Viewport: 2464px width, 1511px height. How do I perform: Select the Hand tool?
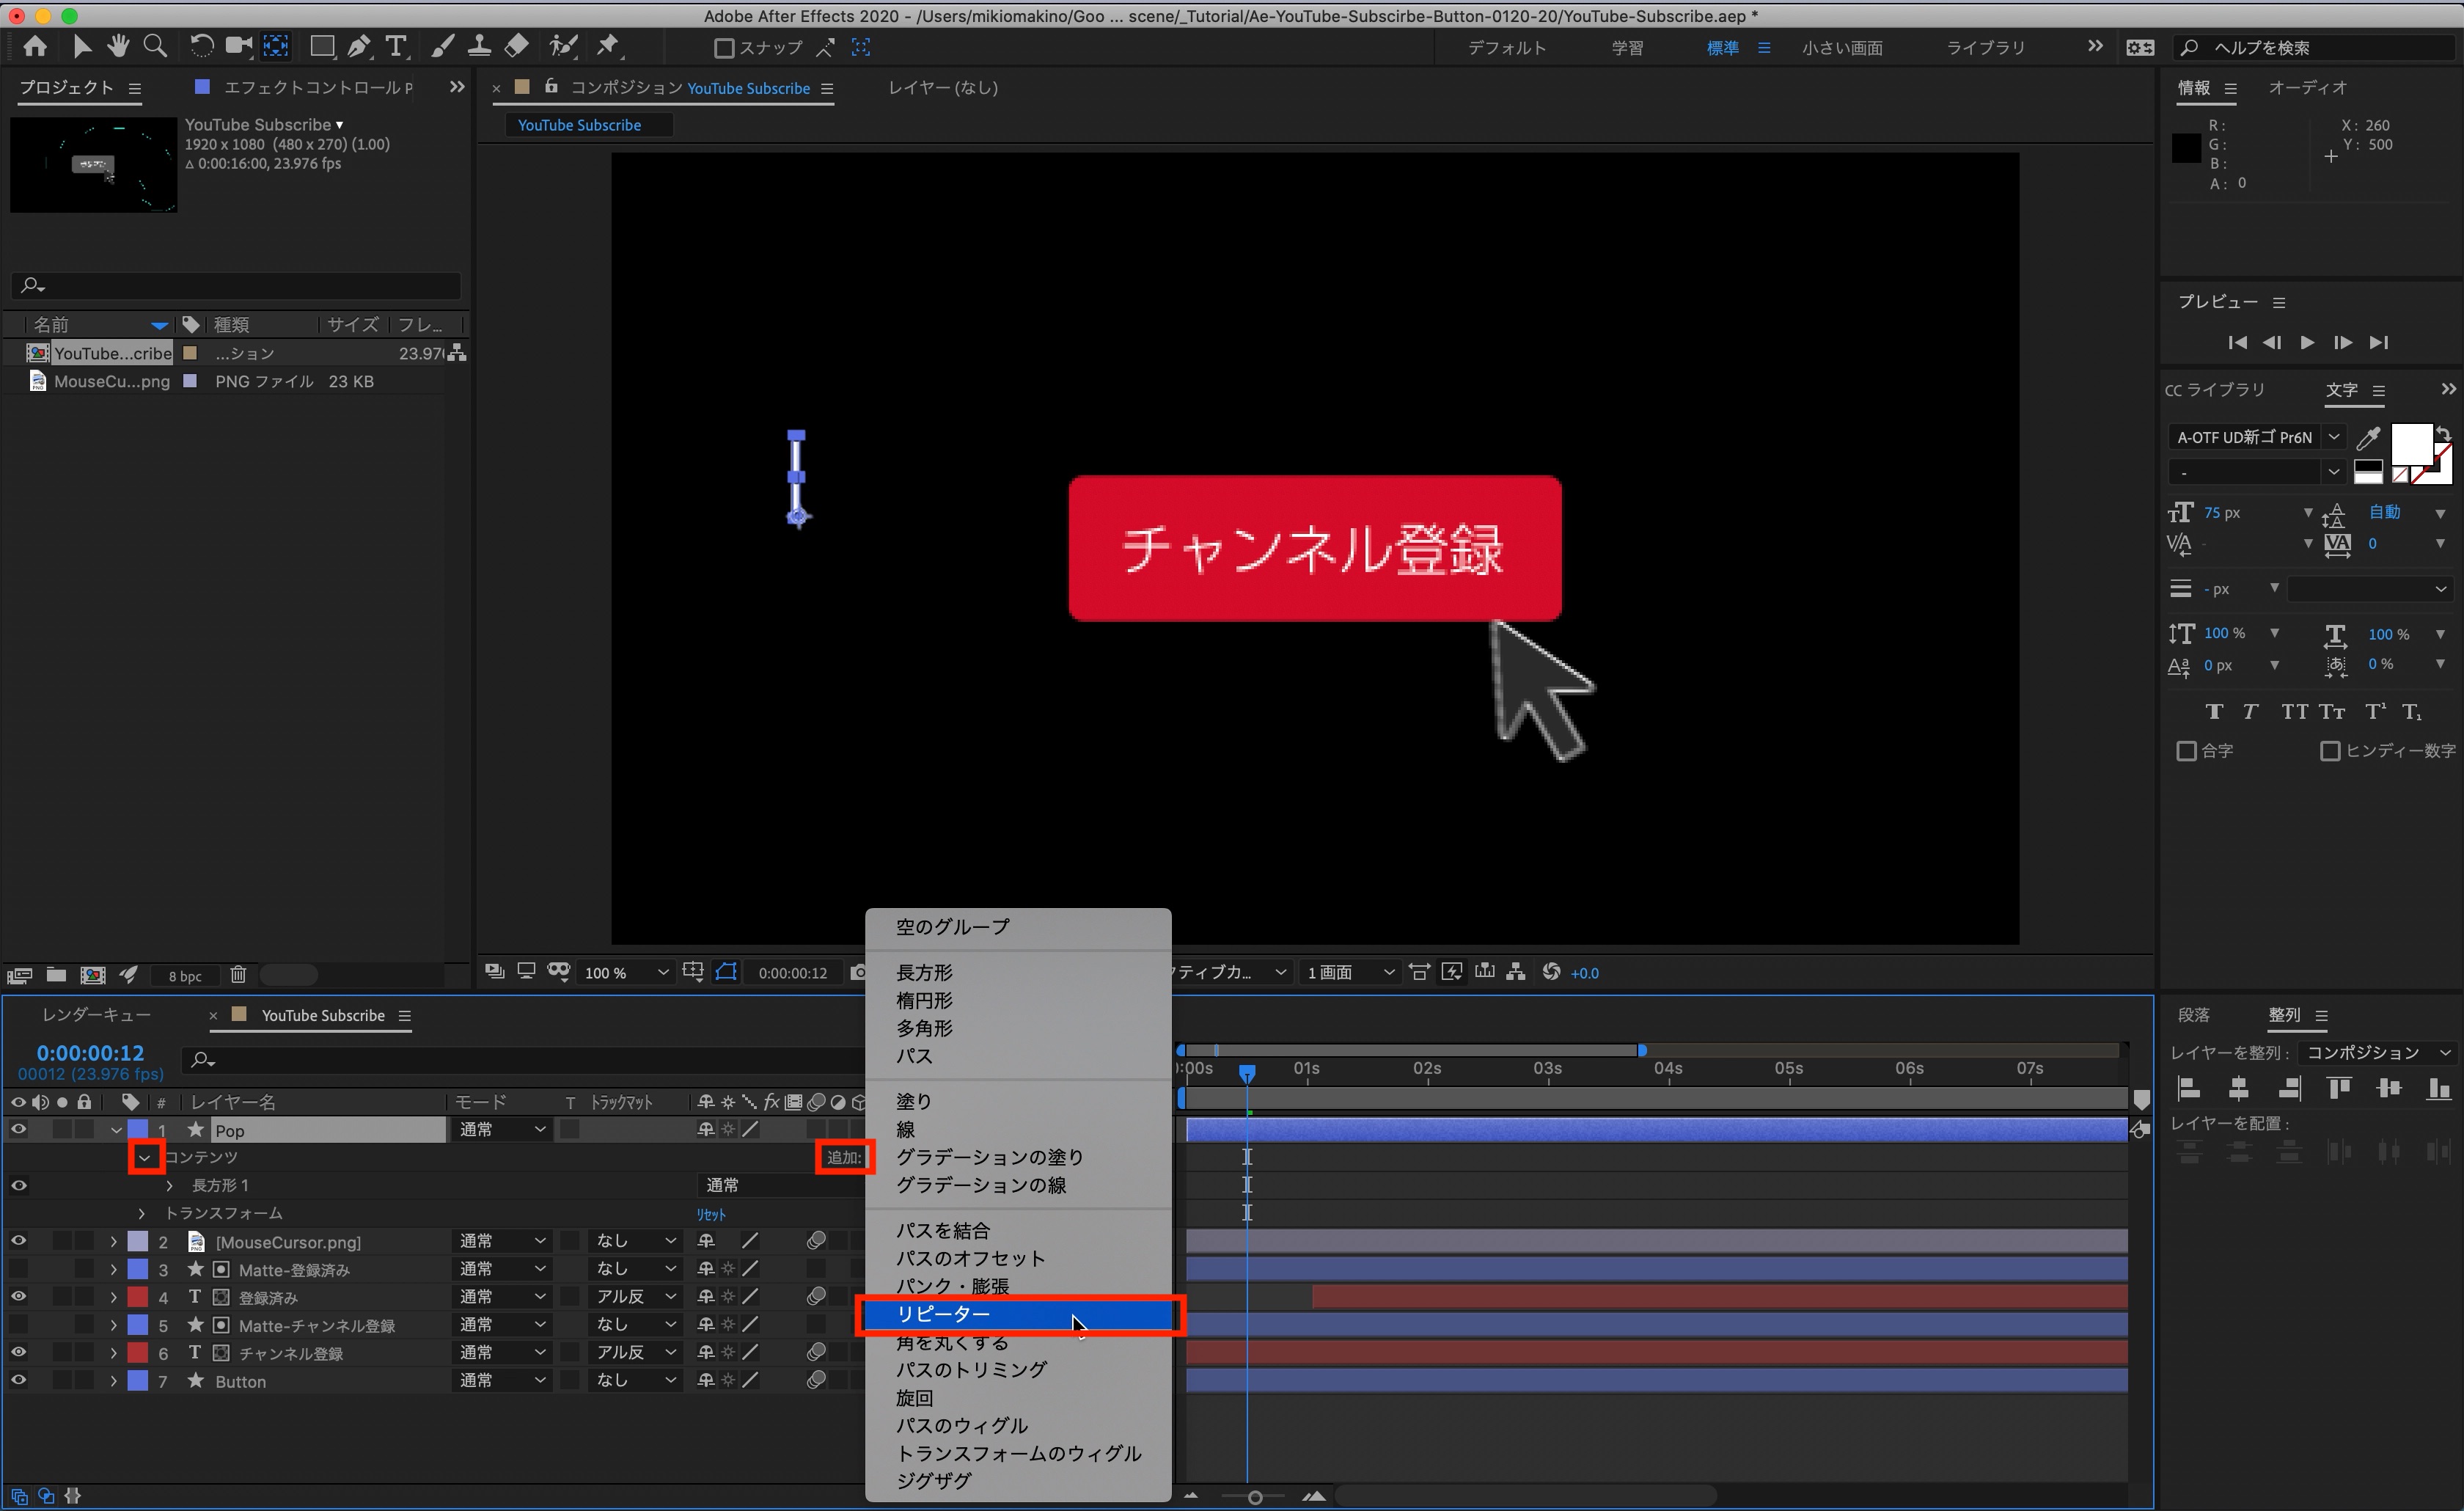click(118, 46)
